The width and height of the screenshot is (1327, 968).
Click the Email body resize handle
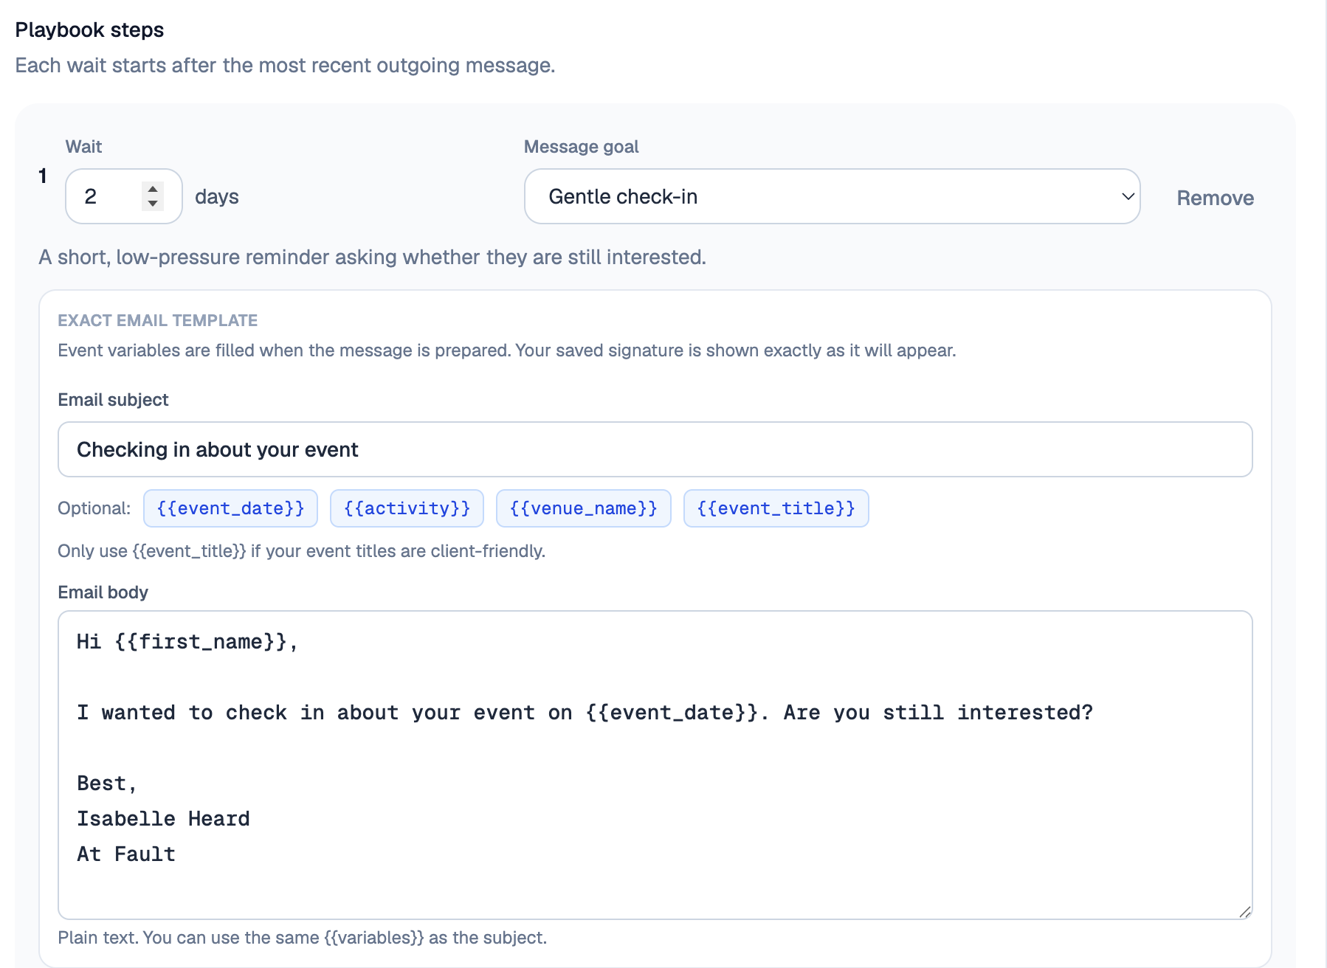pyautogui.click(x=1244, y=912)
